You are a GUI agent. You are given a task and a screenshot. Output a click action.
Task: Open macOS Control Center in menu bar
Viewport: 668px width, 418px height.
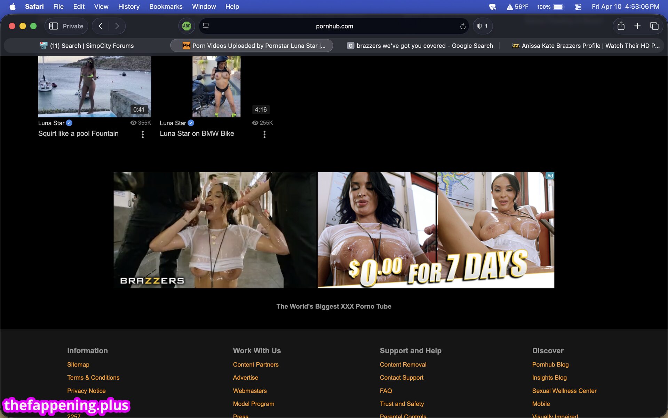(x=578, y=7)
